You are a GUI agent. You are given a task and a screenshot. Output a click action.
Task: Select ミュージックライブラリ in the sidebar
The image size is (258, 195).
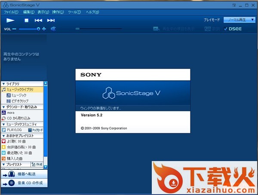(22, 90)
